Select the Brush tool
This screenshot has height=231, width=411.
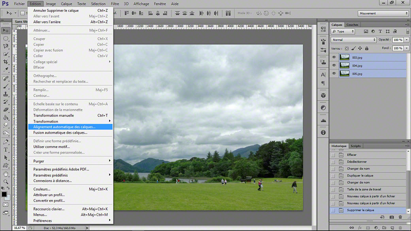point(6,86)
